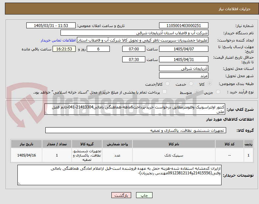
Task: Click the شرح کلی نیاز label
Action: [240, 109]
